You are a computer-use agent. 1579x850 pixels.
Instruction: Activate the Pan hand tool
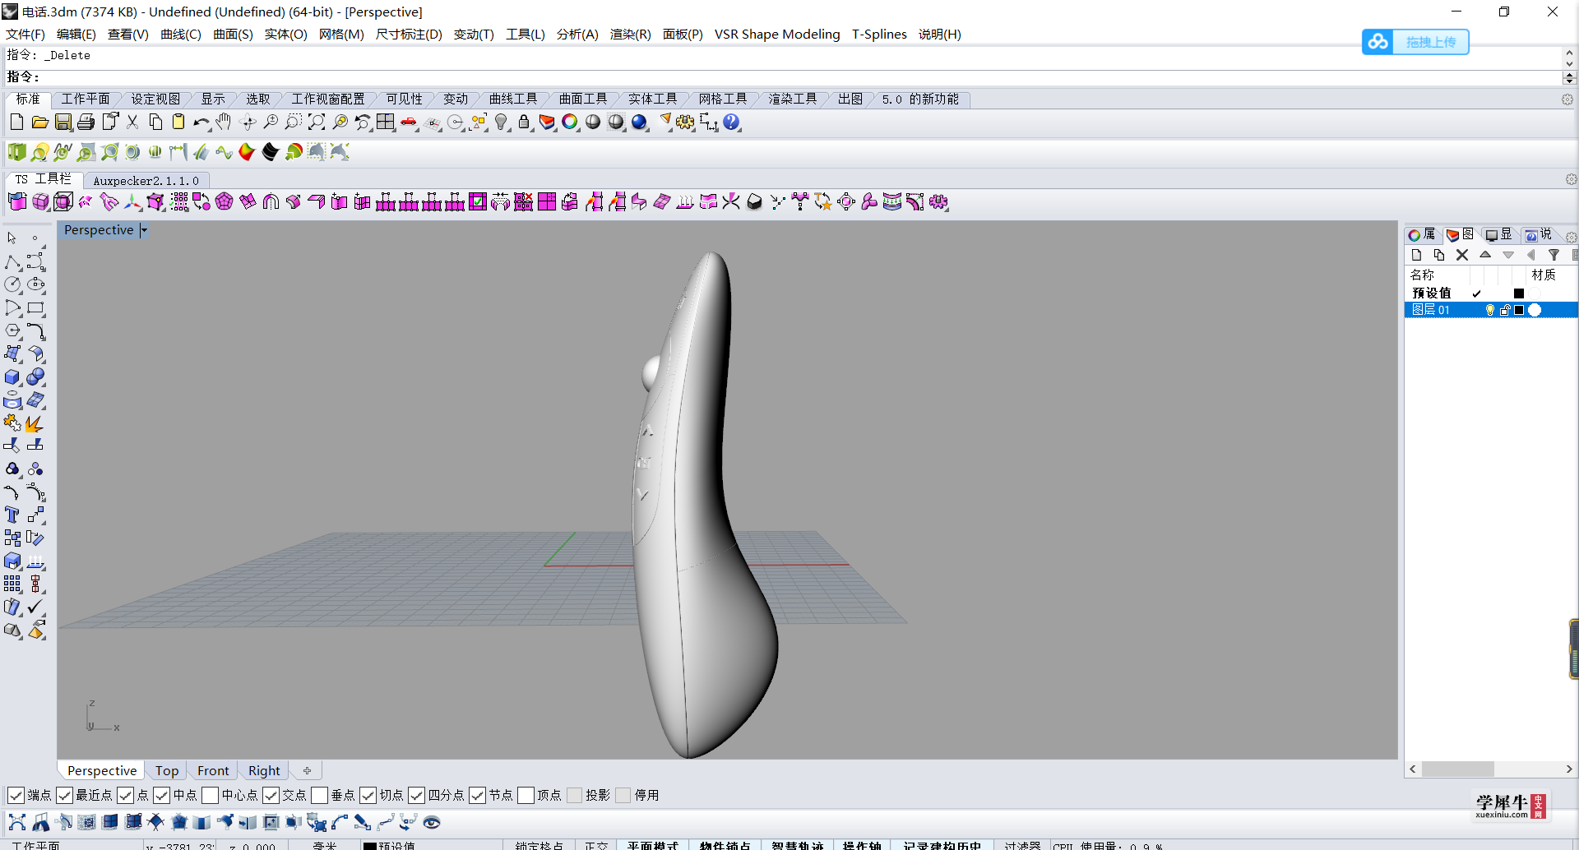[224, 122]
